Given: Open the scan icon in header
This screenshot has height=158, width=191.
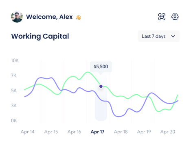Looking at the screenshot, I should pos(162,17).
